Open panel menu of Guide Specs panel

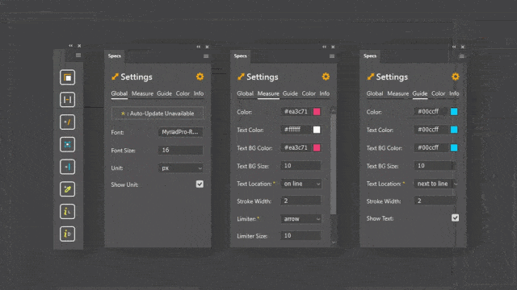461,56
